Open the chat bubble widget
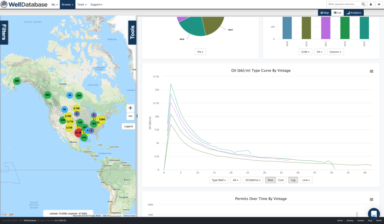 tap(374, 214)
